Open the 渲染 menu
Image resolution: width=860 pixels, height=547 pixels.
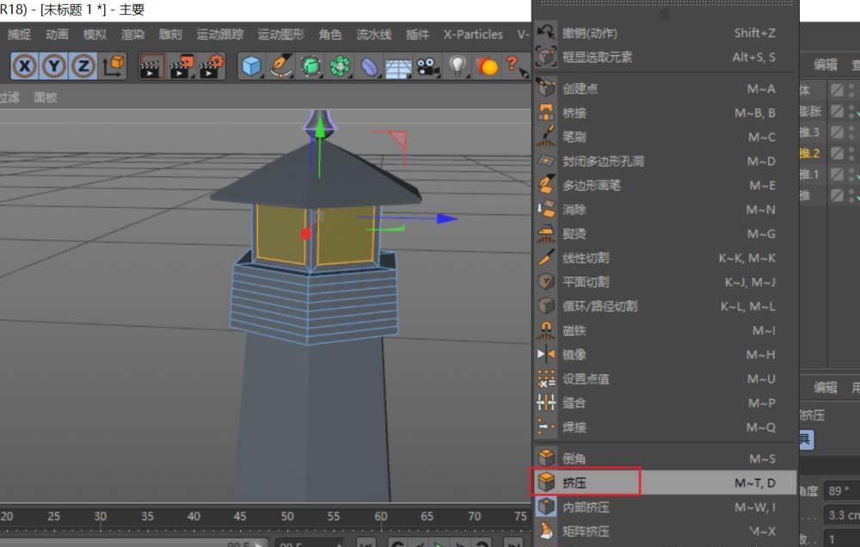click(x=133, y=34)
